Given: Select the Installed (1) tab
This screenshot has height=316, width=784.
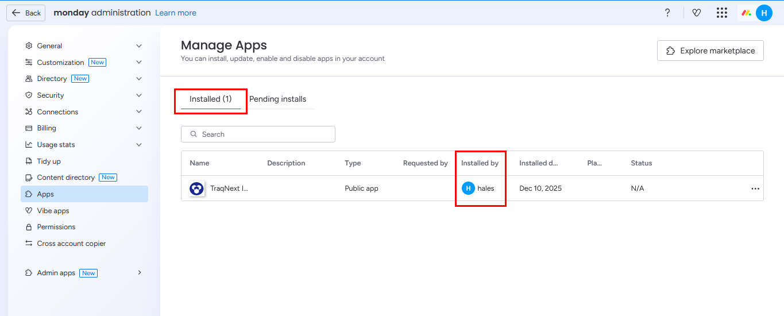Looking at the screenshot, I should 210,99.
